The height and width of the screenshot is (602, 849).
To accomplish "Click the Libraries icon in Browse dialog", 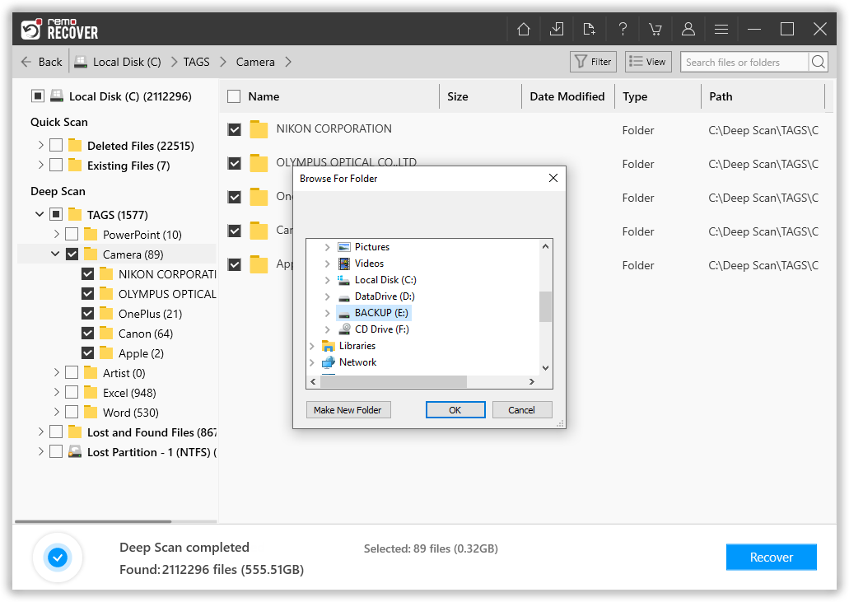I will pos(328,345).
